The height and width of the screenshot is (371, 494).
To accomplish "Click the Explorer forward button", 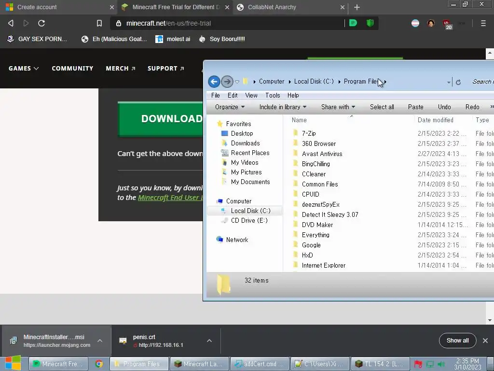I will [x=227, y=82].
